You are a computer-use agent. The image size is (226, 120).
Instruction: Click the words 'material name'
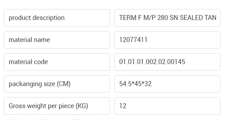click(x=29, y=40)
